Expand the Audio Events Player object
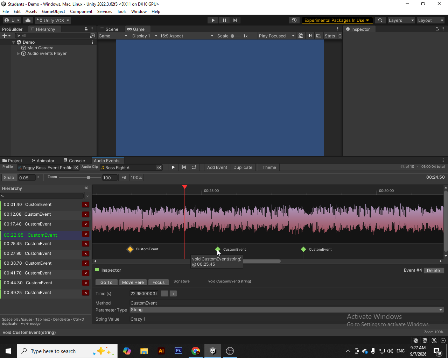Screen dimensions: 448x358 [x=19, y=53]
